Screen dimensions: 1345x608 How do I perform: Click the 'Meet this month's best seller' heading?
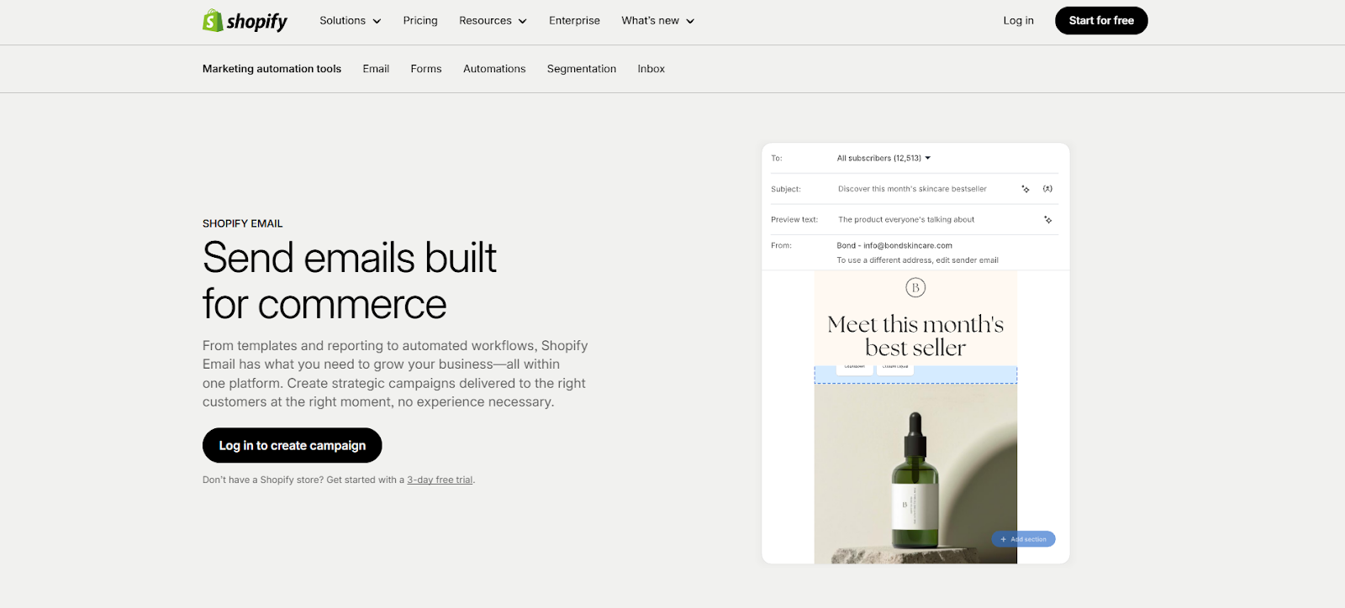pos(915,336)
